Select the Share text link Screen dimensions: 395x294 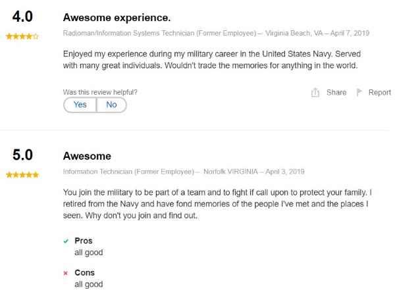pyautogui.click(x=336, y=93)
